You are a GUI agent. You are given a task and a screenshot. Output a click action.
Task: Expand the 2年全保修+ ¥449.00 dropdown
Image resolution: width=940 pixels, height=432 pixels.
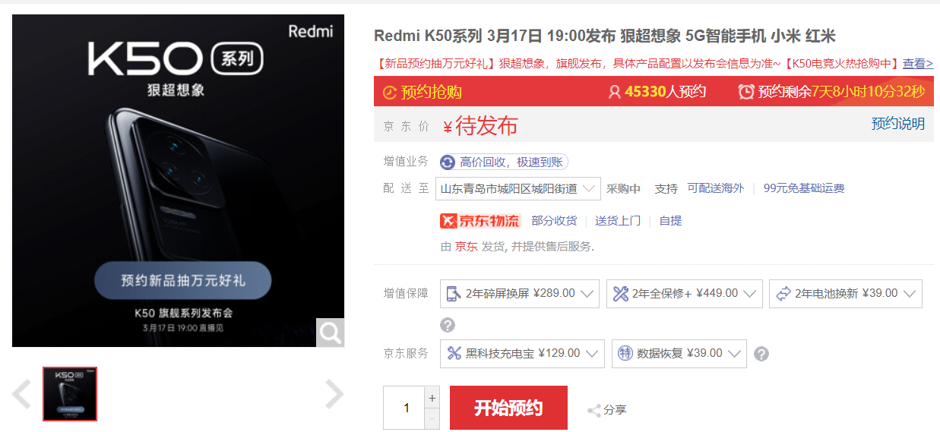click(x=684, y=294)
